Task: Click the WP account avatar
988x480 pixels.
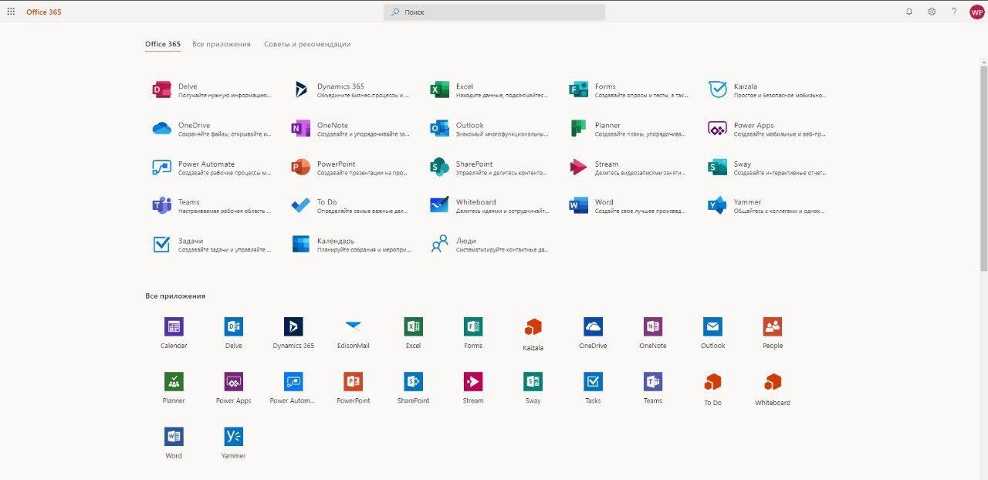Action: pos(976,12)
